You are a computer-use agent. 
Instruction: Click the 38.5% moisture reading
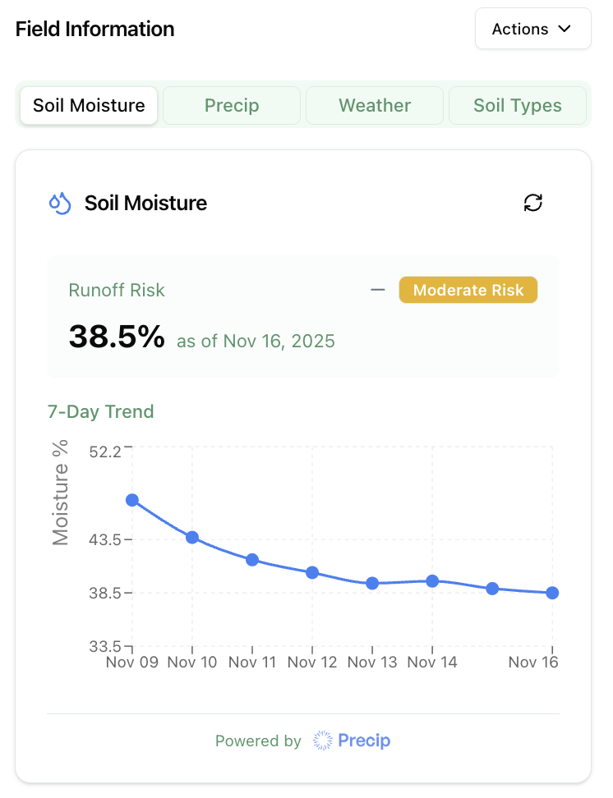coord(118,337)
